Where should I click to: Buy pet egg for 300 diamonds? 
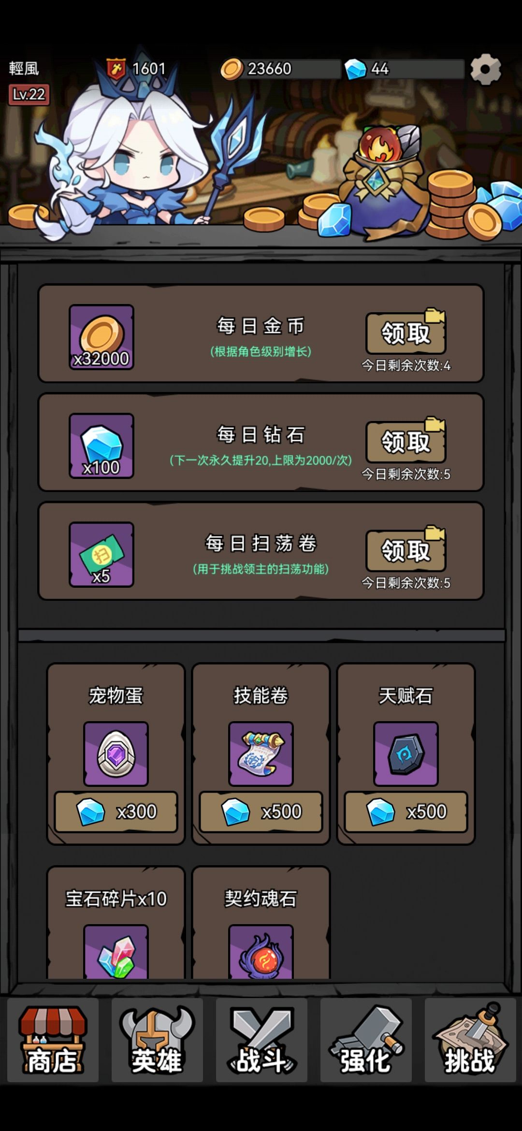click(116, 812)
